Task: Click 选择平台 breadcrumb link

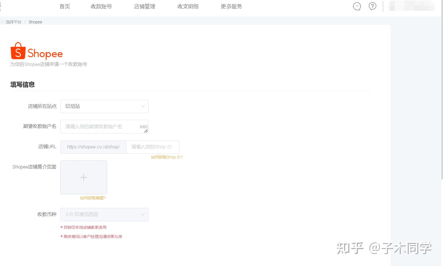Action: click(13, 22)
